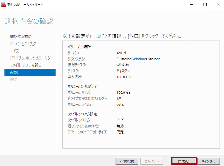Jump to sidebar step ドライブ文字またはフォルダー
This screenshot has width=224, height=166.
[31, 58]
